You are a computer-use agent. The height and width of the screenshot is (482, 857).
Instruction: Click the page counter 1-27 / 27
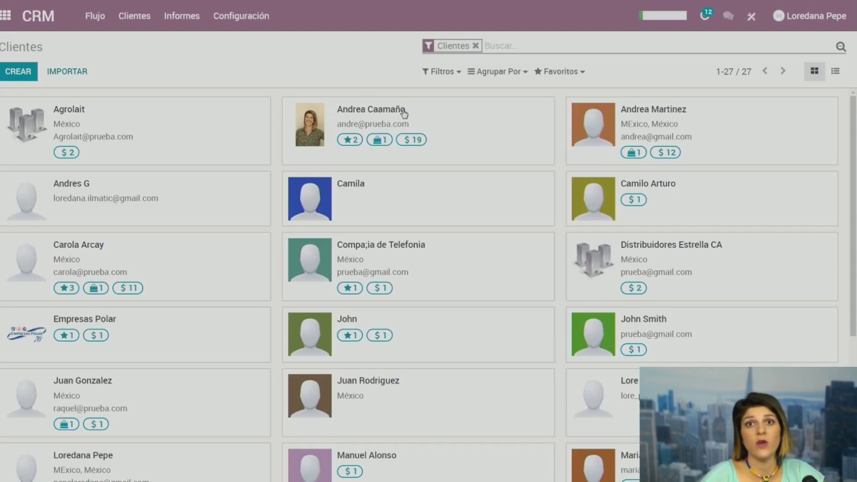[x=734, y=72]
